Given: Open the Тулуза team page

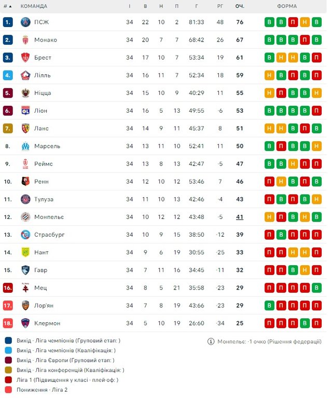Looking at the screenshot, I should [x=44, y=199].
